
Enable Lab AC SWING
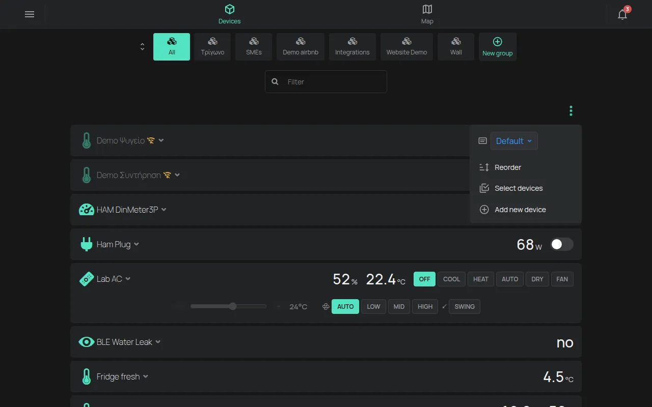coord(465,307)
